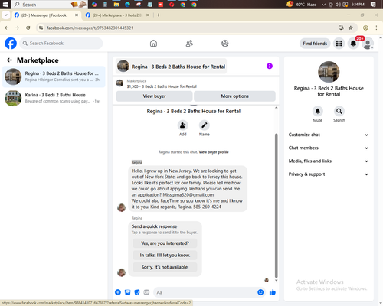Open the Friends icon in top navigation
This screenshot has height=306, width=383.
pos(189,44)
